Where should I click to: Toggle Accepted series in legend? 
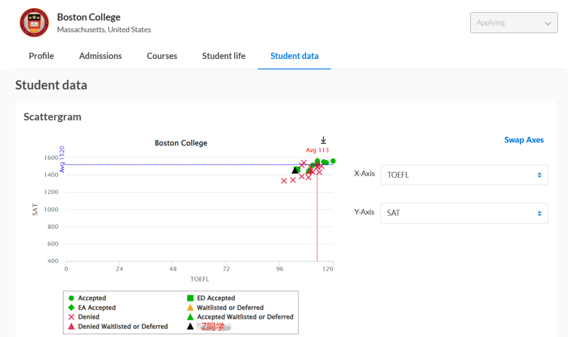point(87,298)
